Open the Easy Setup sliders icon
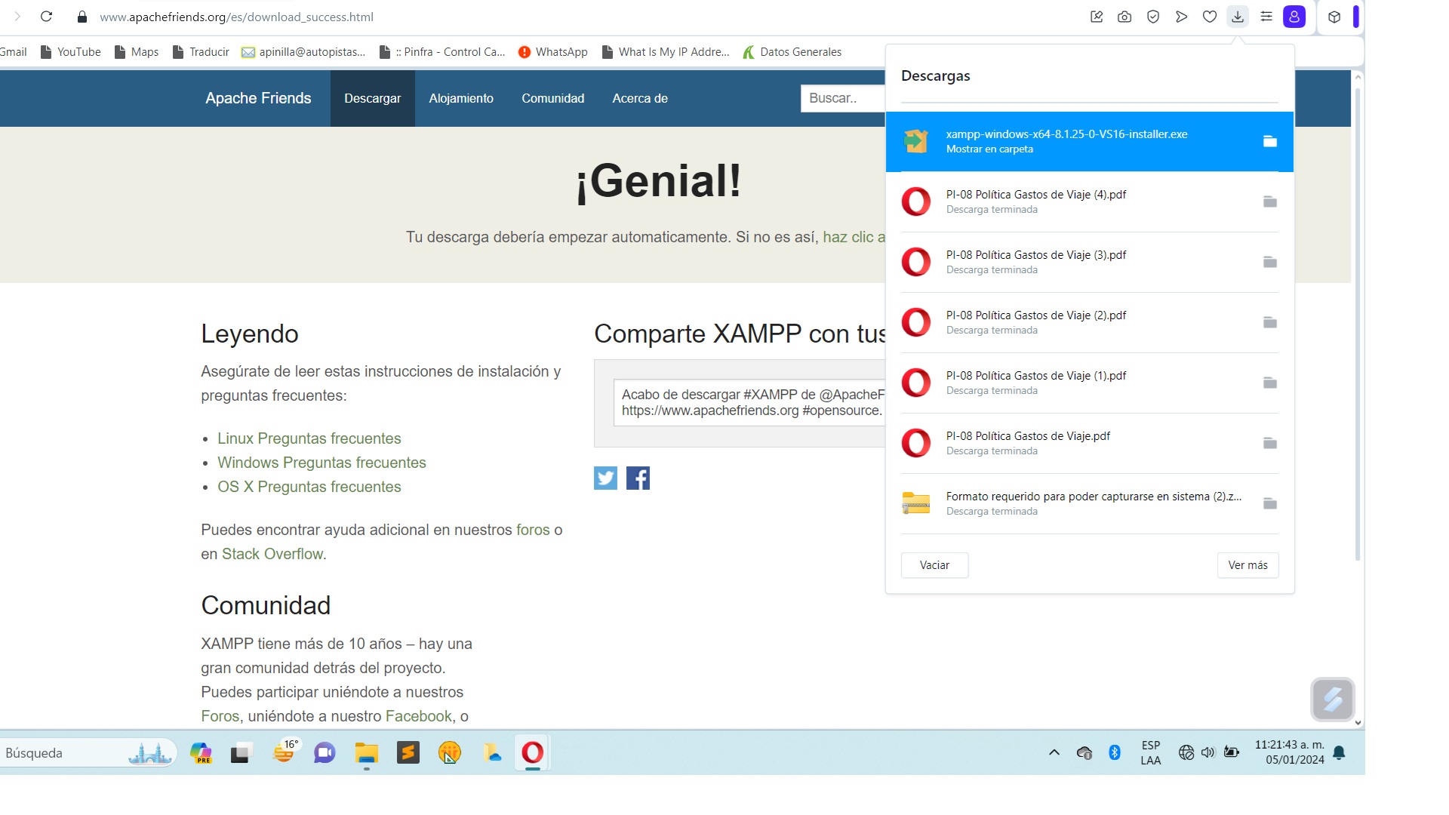Screen dimensions: 1449x815 tap(1266, 17)
